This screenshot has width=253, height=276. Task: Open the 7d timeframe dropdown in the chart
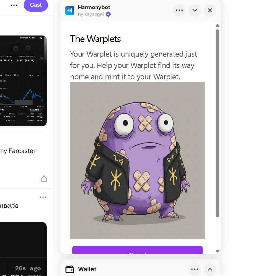click(31, 75)
